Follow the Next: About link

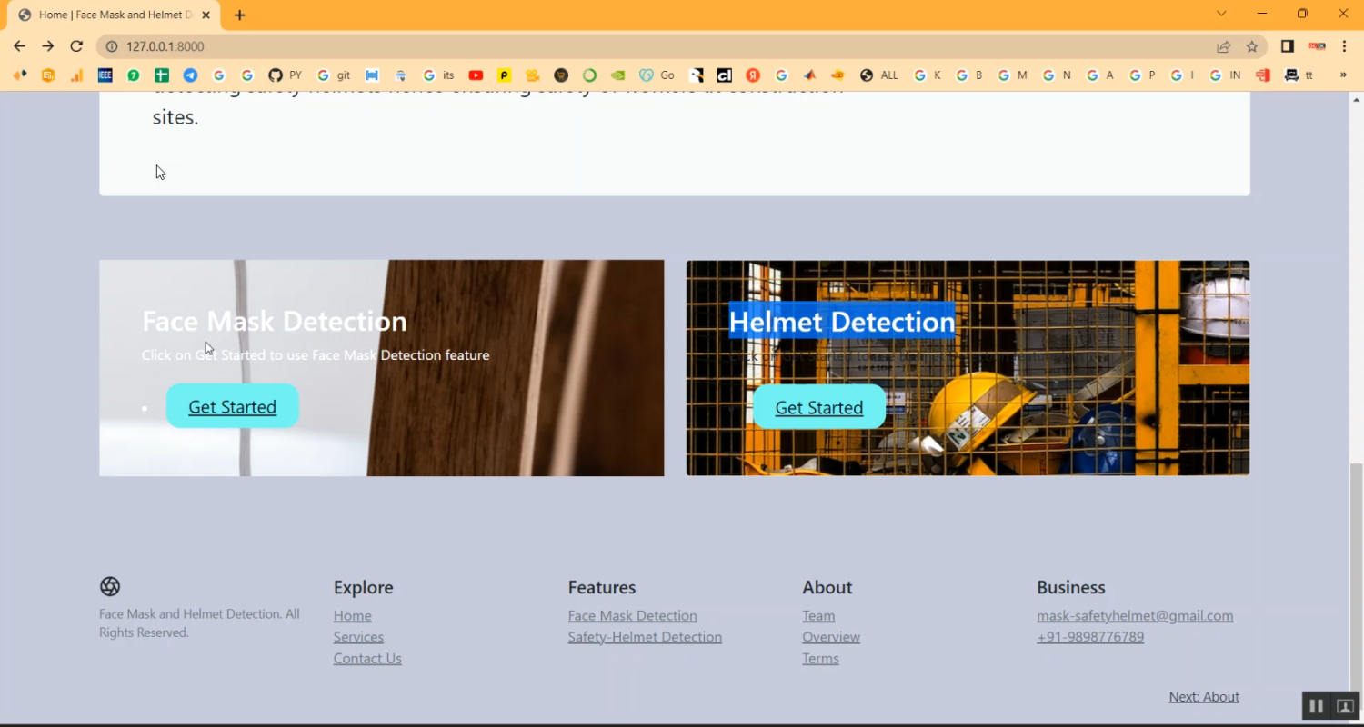click(1203, 696)
